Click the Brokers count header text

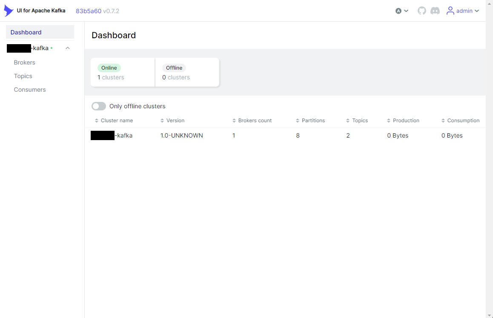tap(255, 121)
